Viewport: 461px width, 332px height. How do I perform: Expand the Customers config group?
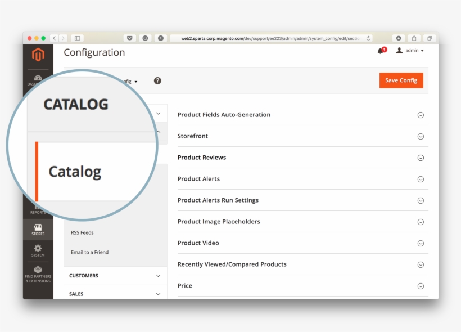tap(115, 276)
